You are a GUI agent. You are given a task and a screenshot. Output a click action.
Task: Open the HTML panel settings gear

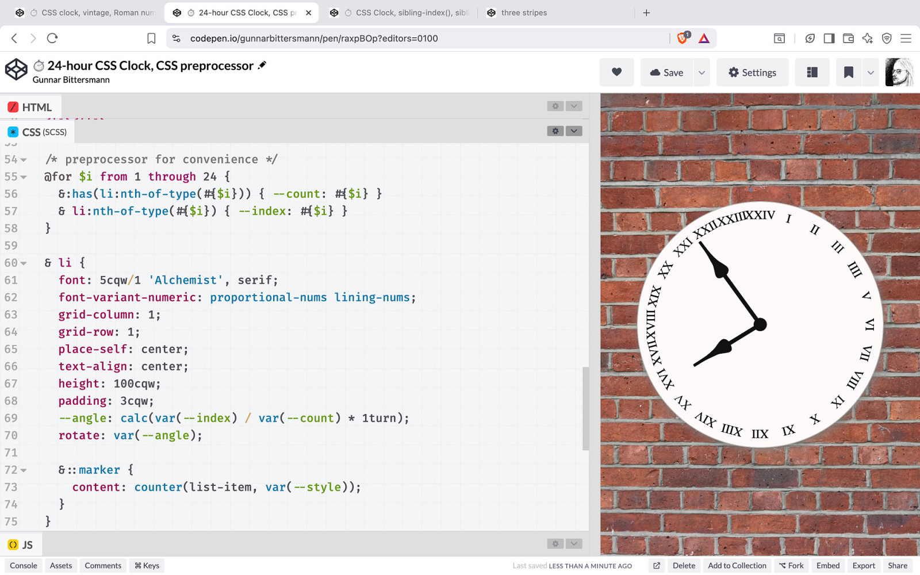pyautogui.click(x=555, y=106)
